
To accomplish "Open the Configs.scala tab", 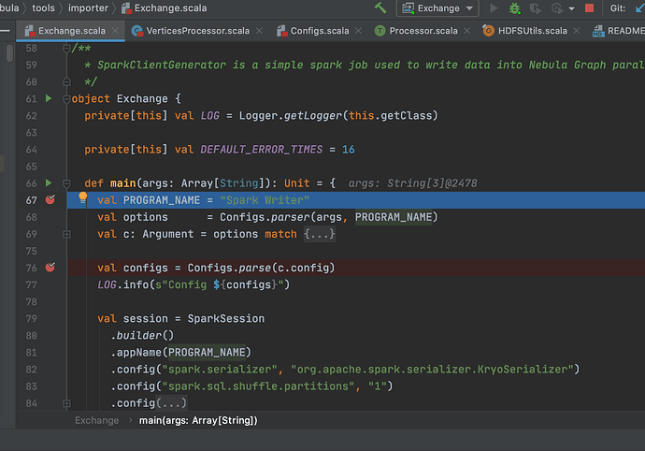I will click(x=319, y=31).
